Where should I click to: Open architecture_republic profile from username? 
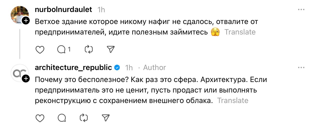point(73,67)
